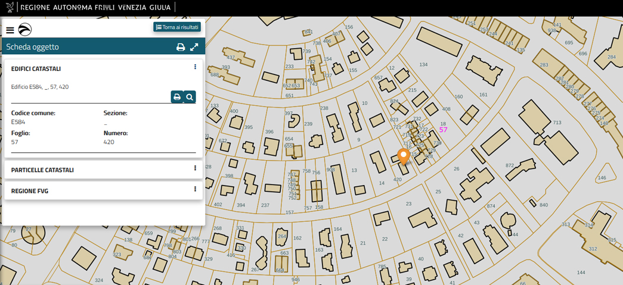Open Regione FVG three-dot options menu

pos(195,189)
